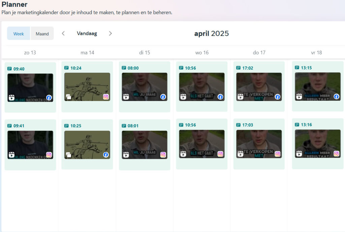Open the 08:01 post thumbnail on di 15
The height and width of the screenshot is (232, 345).
pyautogui.click(x=145, y=144)
